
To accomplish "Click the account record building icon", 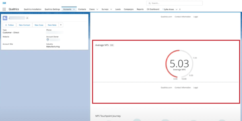I will click(5, 18).
